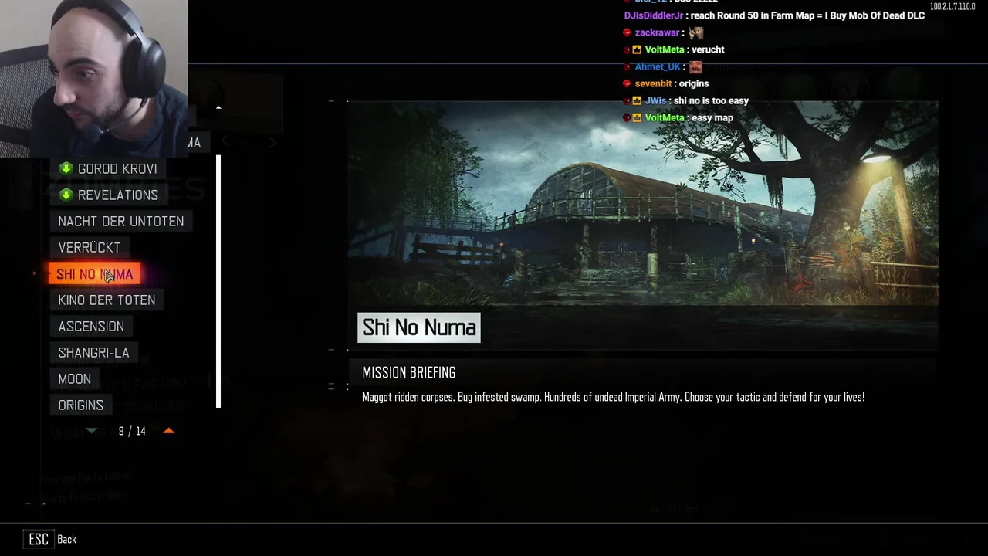
Task: Click VoltMeta's name on the 'easy map' message
Action: click(x=665, y=117)
